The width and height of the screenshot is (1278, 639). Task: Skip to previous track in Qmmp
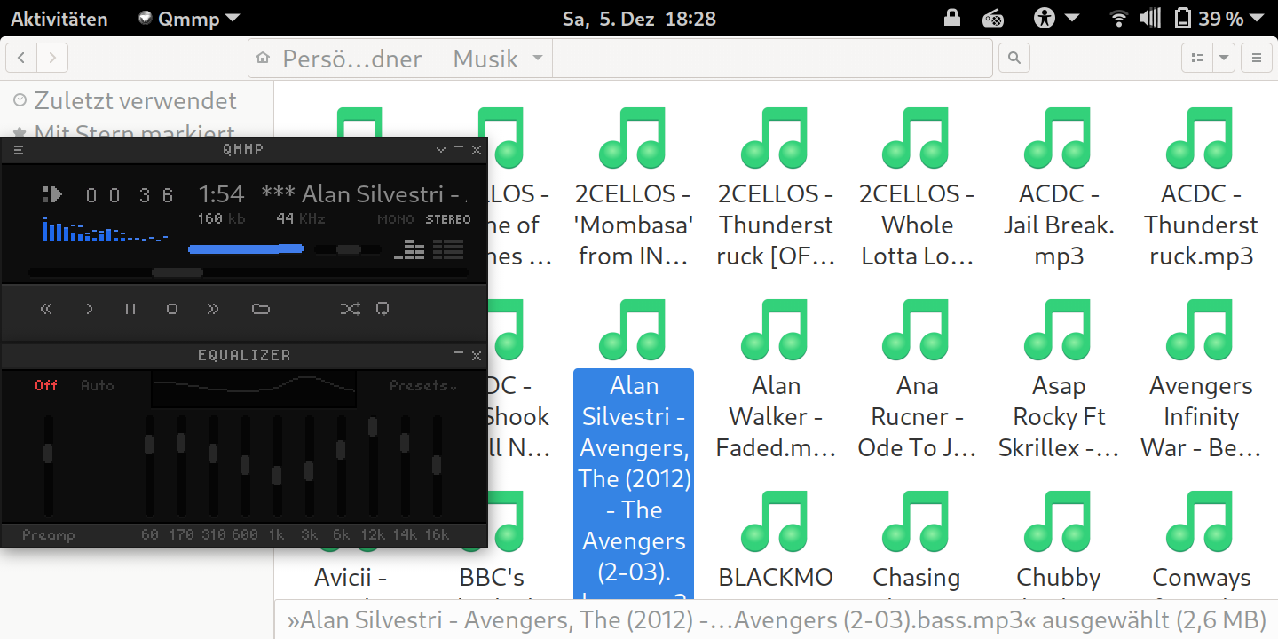[x=46, y=309]
